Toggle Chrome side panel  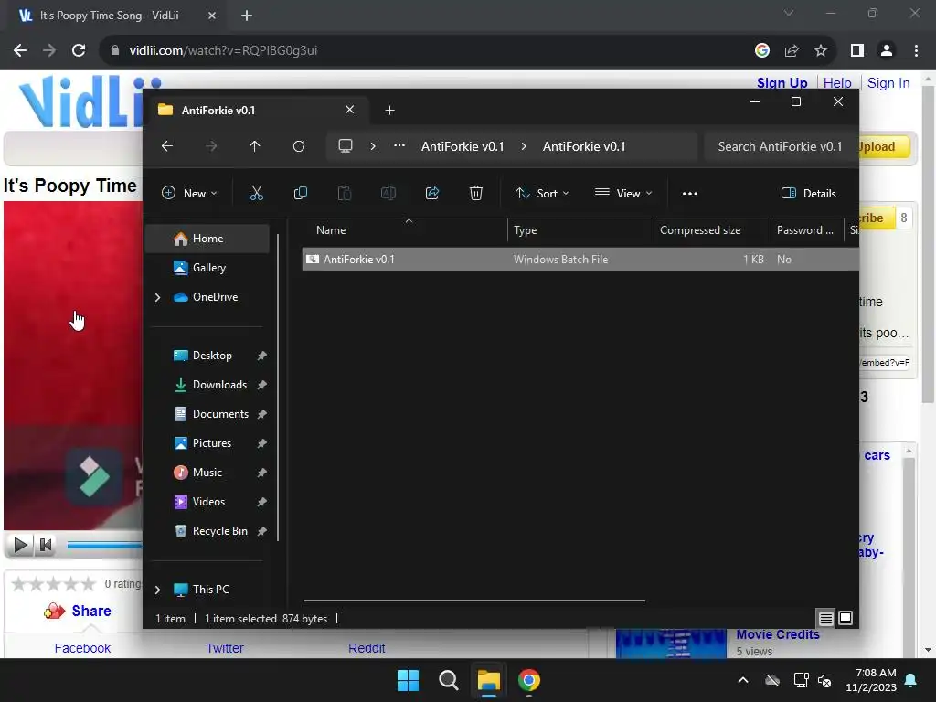point(857,51)
